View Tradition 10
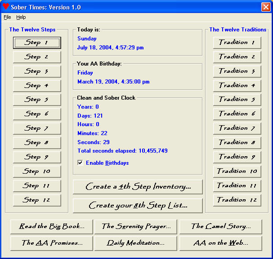 pyautogui.click(x=237, y=171)
